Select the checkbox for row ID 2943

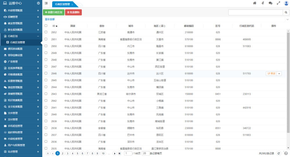click(x=46, y=94)
